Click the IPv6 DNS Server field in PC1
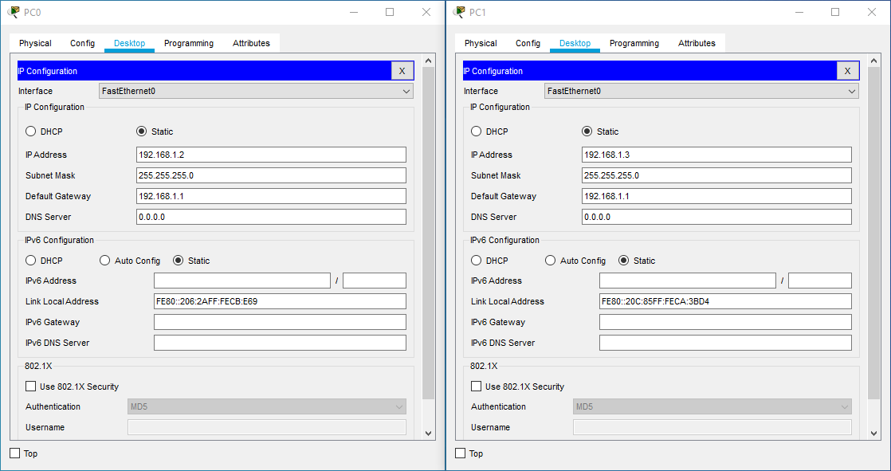 (x=726, y=343)
